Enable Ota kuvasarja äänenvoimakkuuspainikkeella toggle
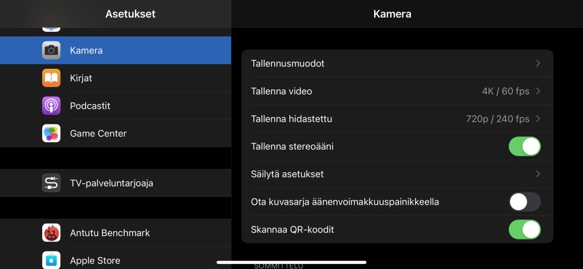Viewport: 583px width, 269px height. 524,202
